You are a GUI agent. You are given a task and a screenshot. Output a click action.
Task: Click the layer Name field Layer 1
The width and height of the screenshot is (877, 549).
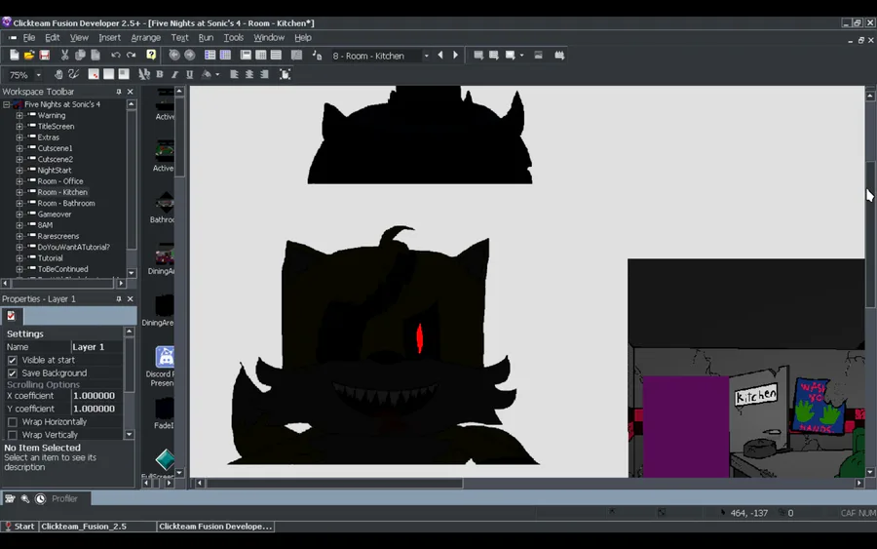96,347
